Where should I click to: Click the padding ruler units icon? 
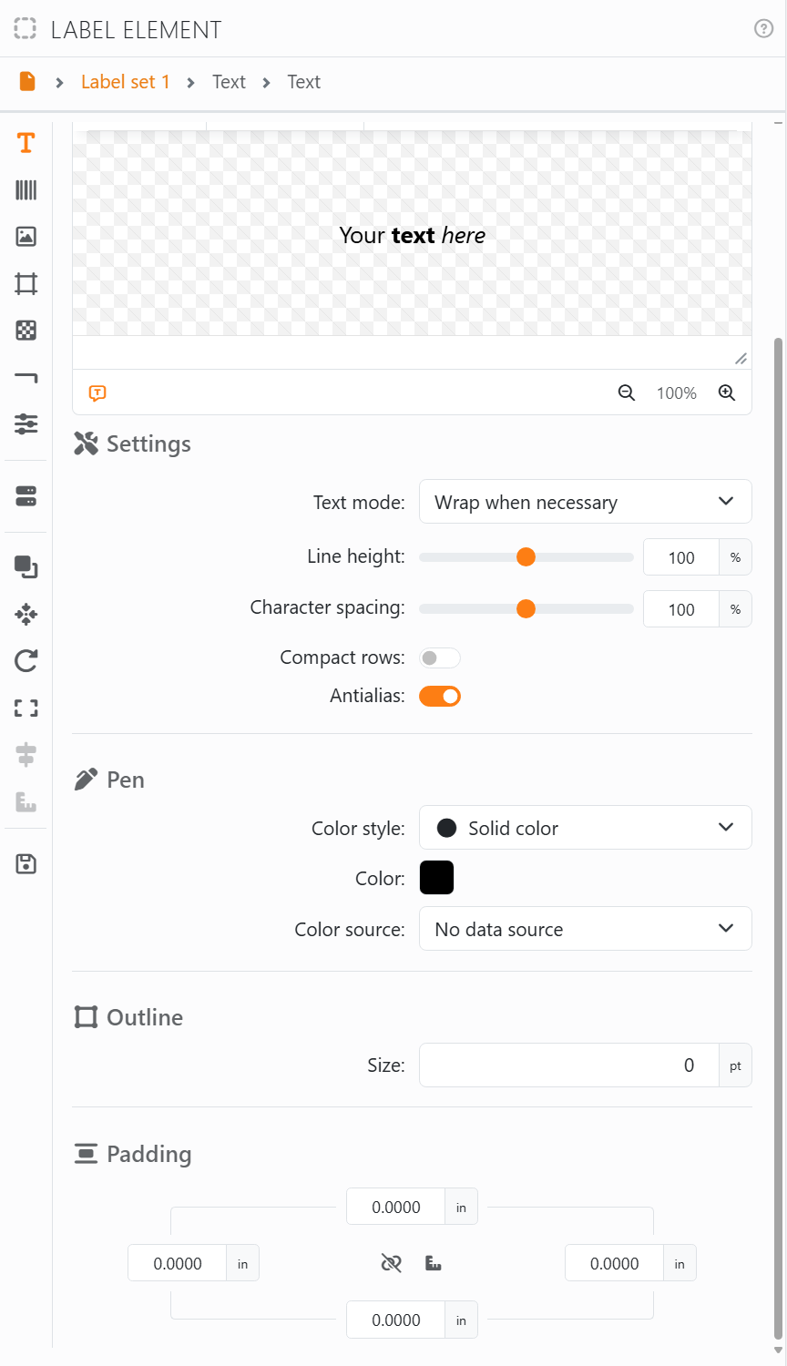(x=434, y=1263)
